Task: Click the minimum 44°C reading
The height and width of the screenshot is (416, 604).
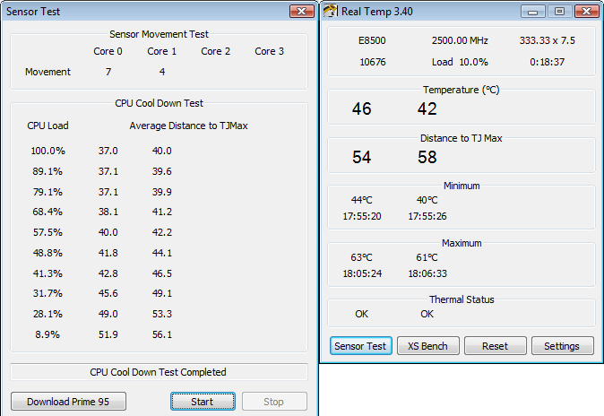Action: coord(362,200)
